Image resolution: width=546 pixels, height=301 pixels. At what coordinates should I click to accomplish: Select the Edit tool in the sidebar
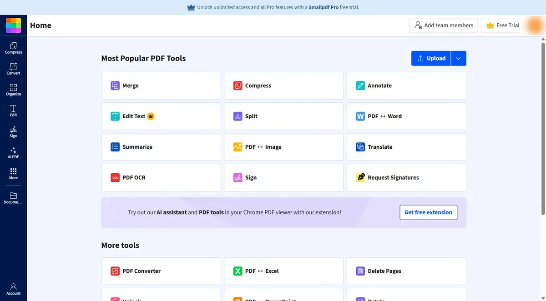pos(13,110)
